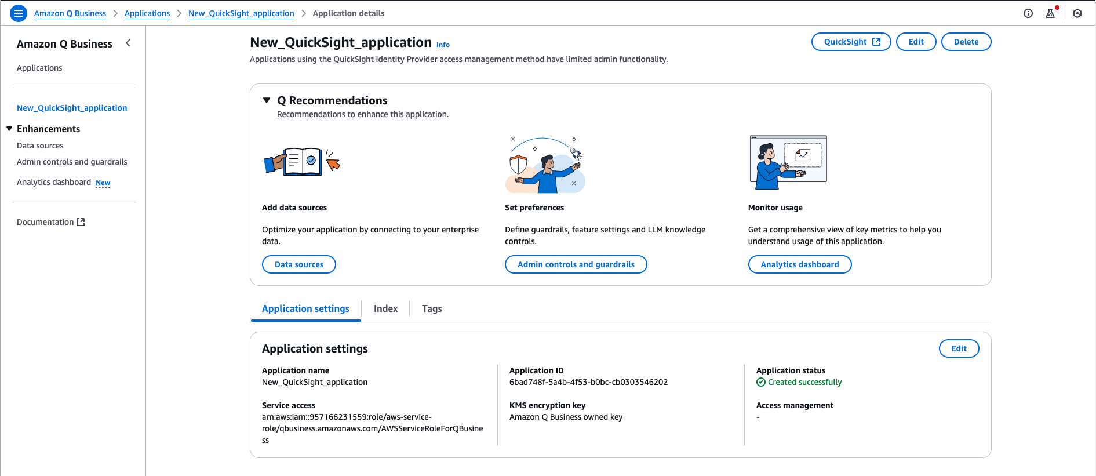The width and height of the screenshot is (1096, 476).
Task: Delete the New_QuickSight_application
Action: [x=966, y=42]
